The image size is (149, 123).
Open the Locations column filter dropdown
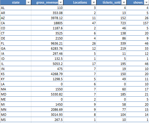94,2
